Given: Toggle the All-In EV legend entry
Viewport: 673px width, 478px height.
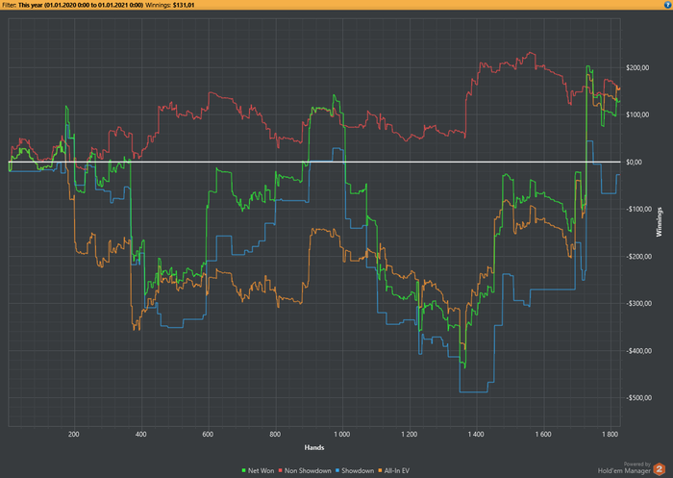Looking at the screenshot, I should (x=393, y=470).
